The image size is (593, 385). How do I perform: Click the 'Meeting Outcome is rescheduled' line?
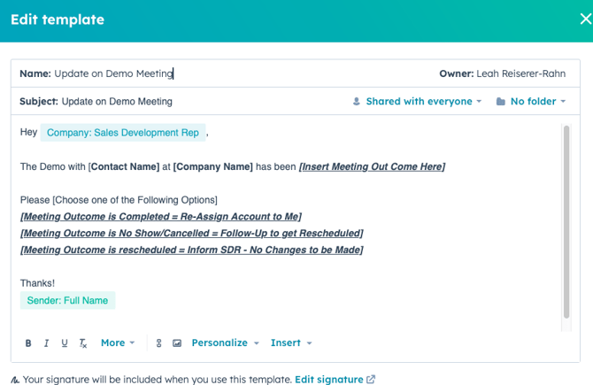click(192, 250)
